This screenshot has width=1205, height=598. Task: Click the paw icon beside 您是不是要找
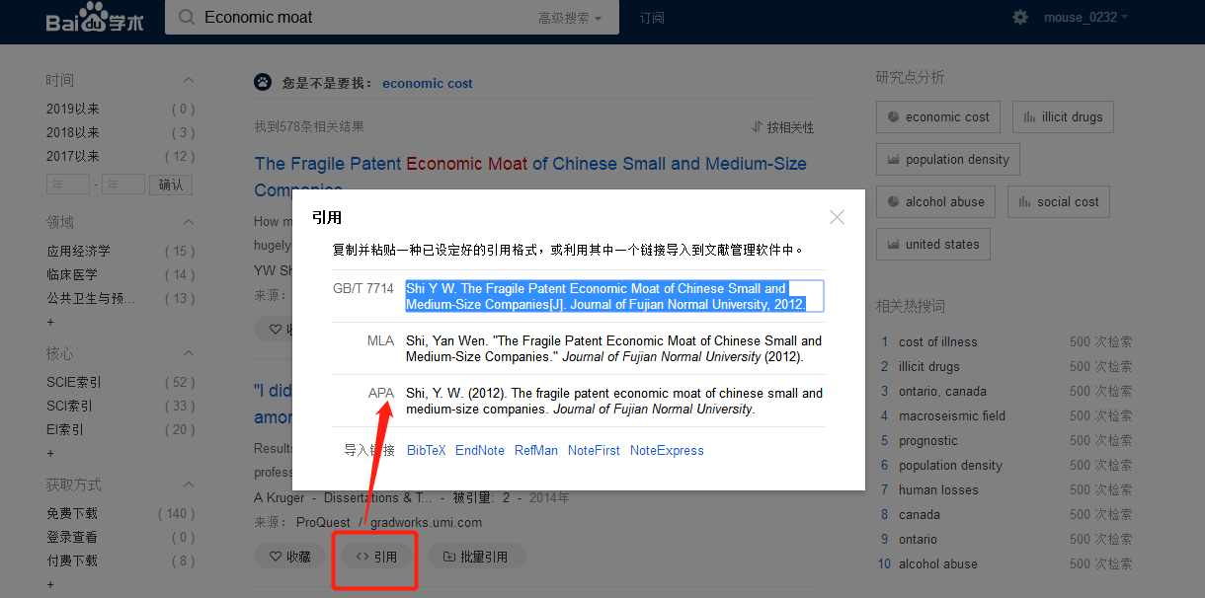pyautogui.click(x=263, y=82)
